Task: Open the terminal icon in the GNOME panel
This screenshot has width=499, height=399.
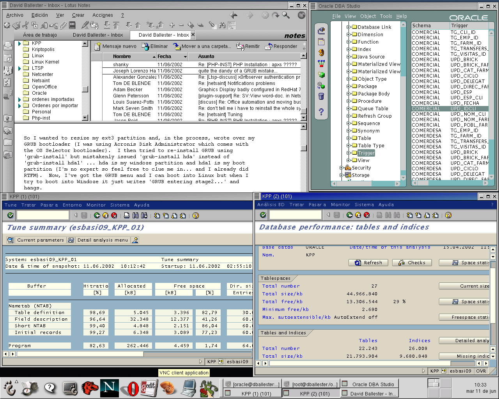Action: coord(70,388)
